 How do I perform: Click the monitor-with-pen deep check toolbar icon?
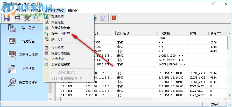click(27, 18)
